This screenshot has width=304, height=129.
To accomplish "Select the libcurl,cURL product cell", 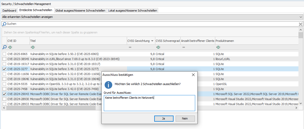I will pyautogui.click(x=256, y=59).
